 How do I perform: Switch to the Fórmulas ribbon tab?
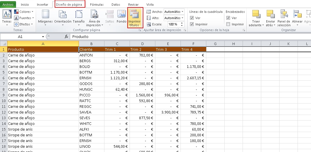[x=97, y=5]
